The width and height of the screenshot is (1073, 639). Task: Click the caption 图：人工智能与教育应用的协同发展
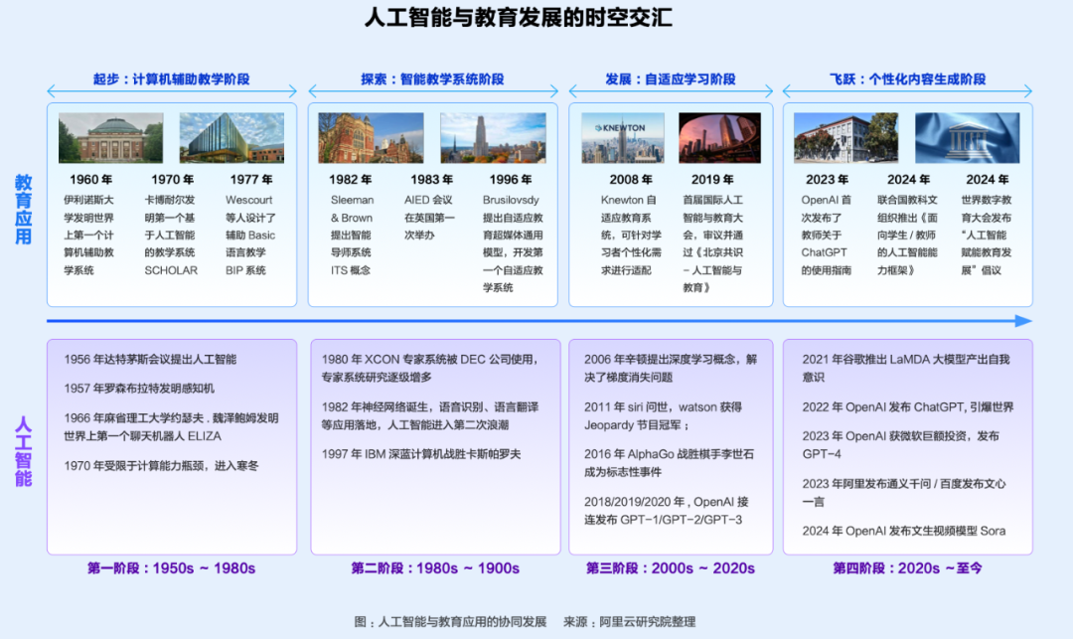pos(450,622)
